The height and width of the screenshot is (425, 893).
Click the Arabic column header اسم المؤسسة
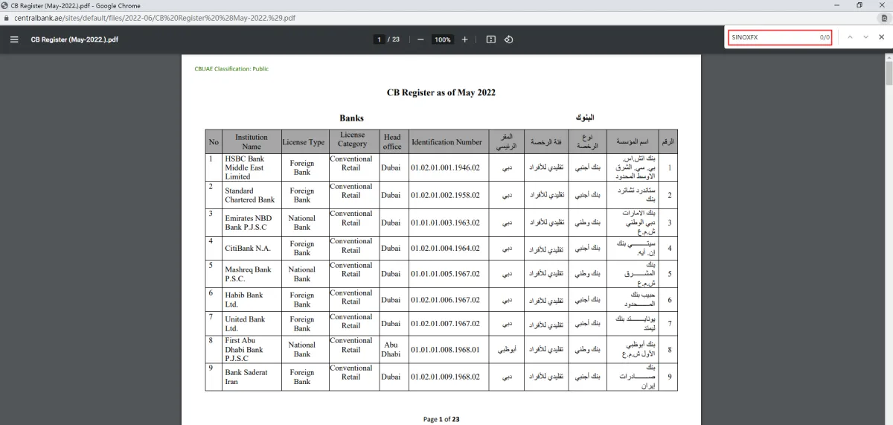633,141
